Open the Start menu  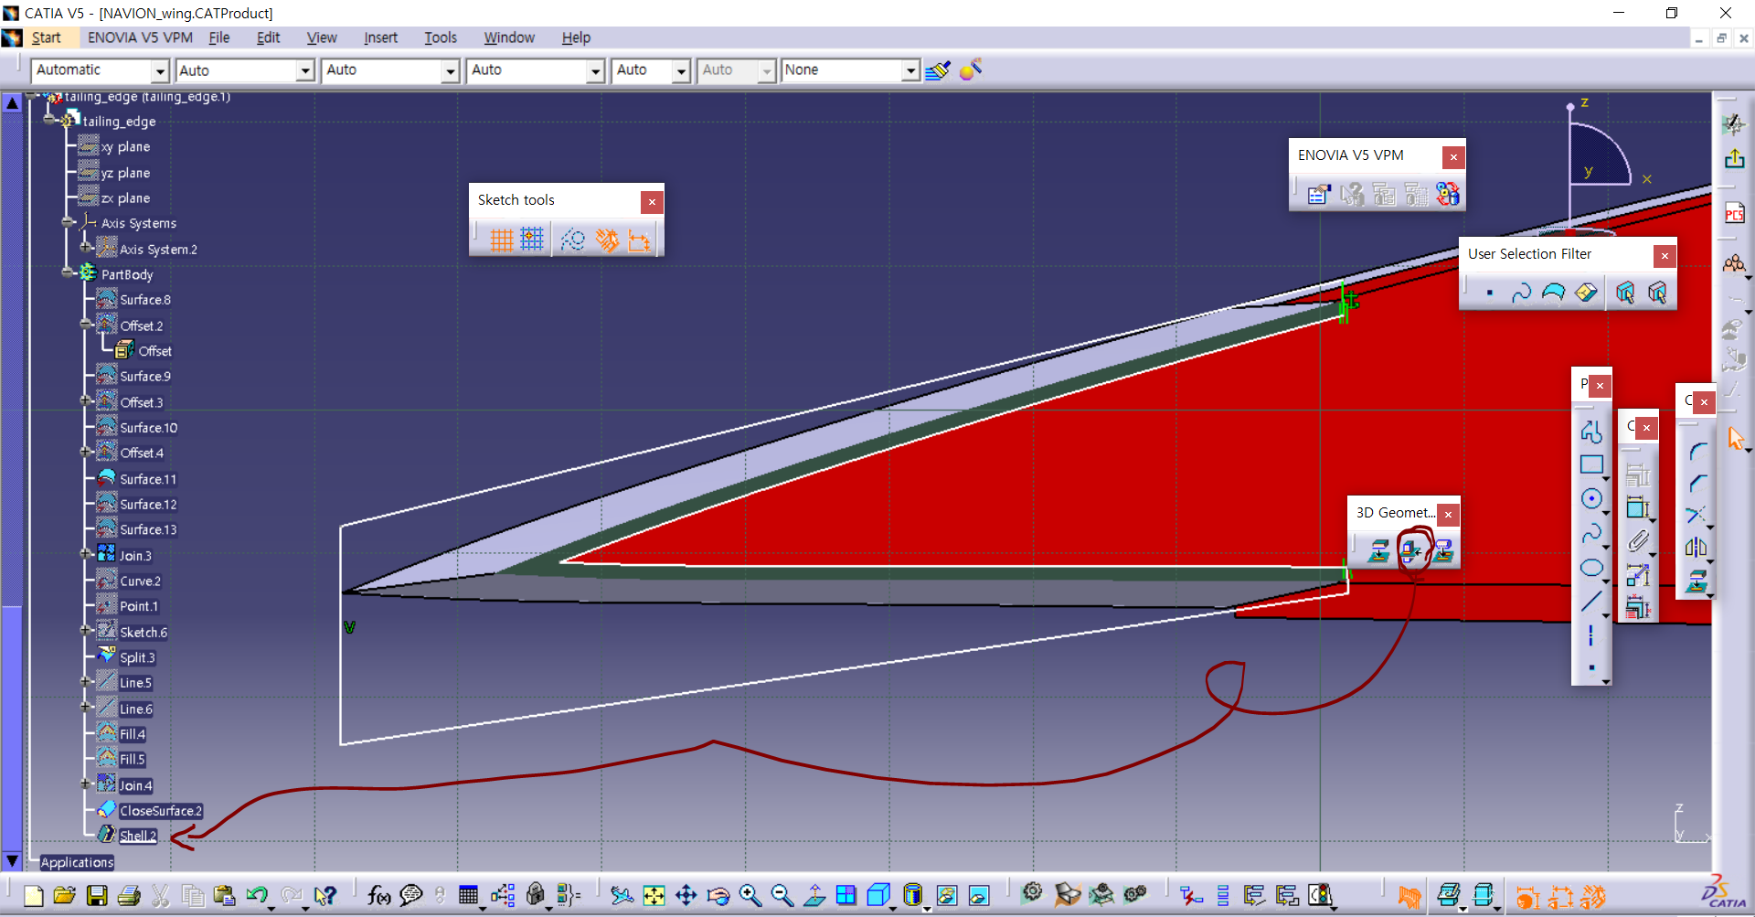(x=46, y=37)
